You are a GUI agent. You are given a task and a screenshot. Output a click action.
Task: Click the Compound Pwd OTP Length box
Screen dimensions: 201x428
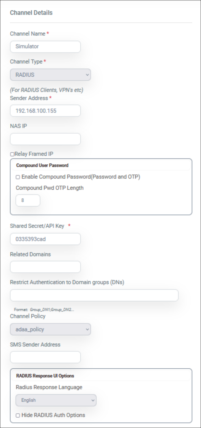coord(28,200)
